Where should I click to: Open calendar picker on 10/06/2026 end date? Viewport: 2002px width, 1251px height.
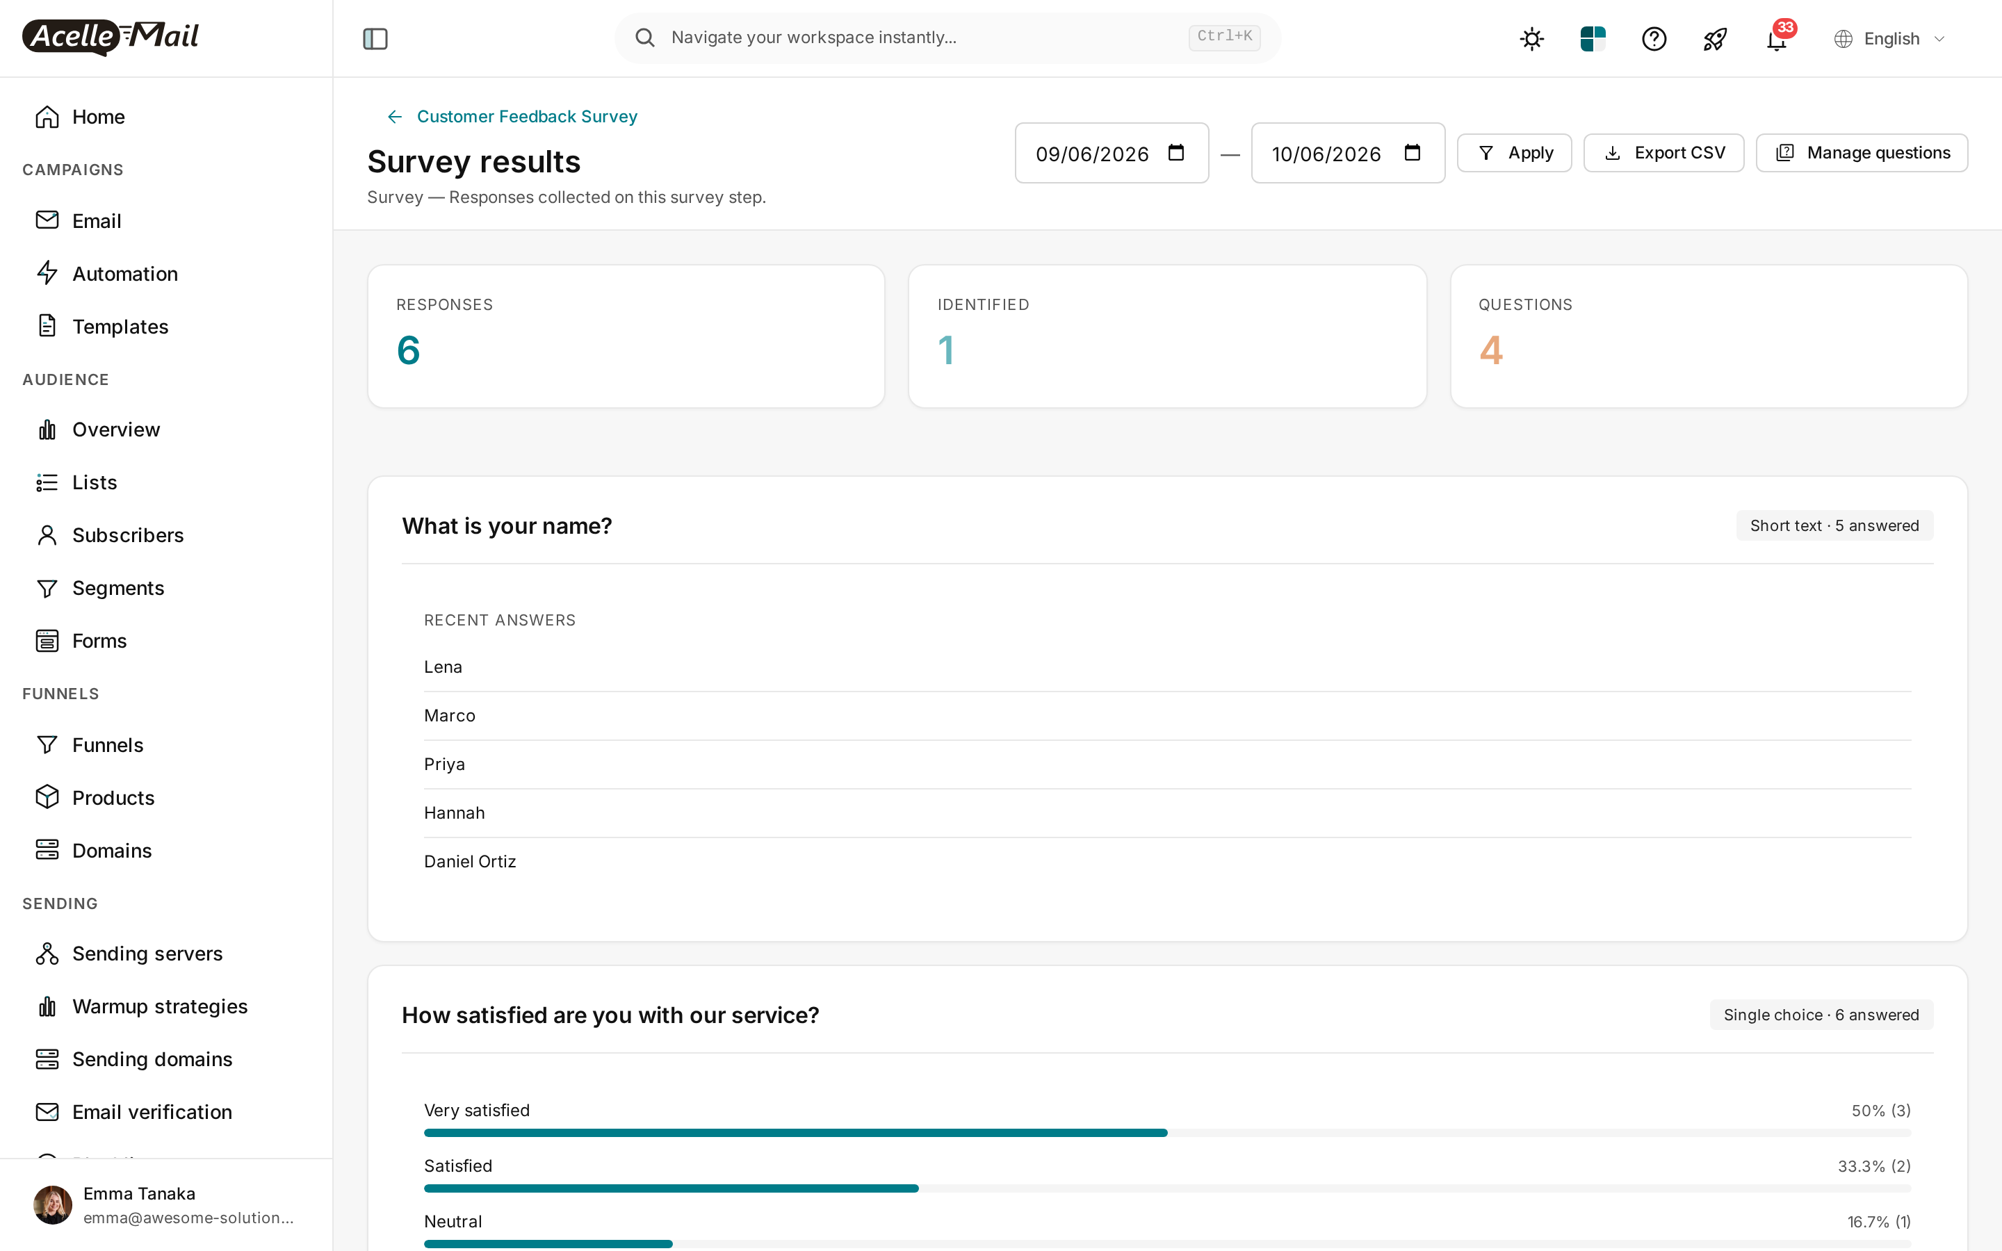1412,153
